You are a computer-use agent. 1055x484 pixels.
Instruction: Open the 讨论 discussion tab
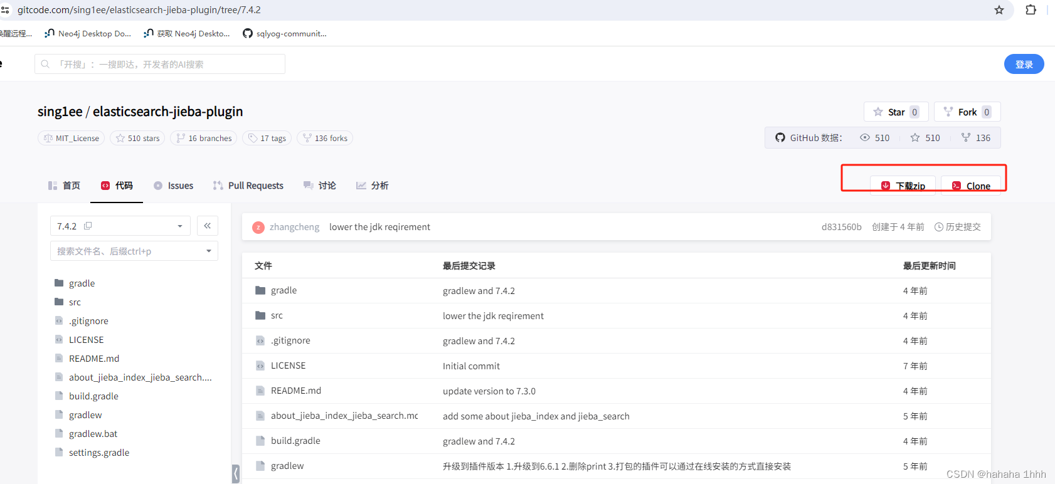click(x=320, y=186)
